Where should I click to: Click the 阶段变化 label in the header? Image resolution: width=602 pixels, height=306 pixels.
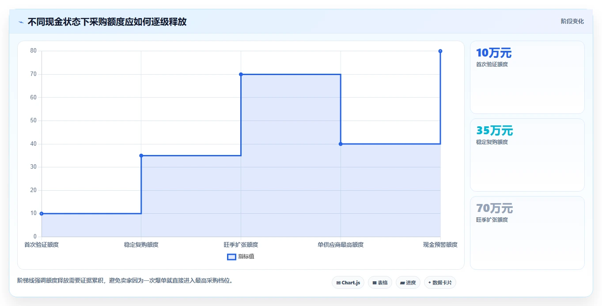click(572, 21)
